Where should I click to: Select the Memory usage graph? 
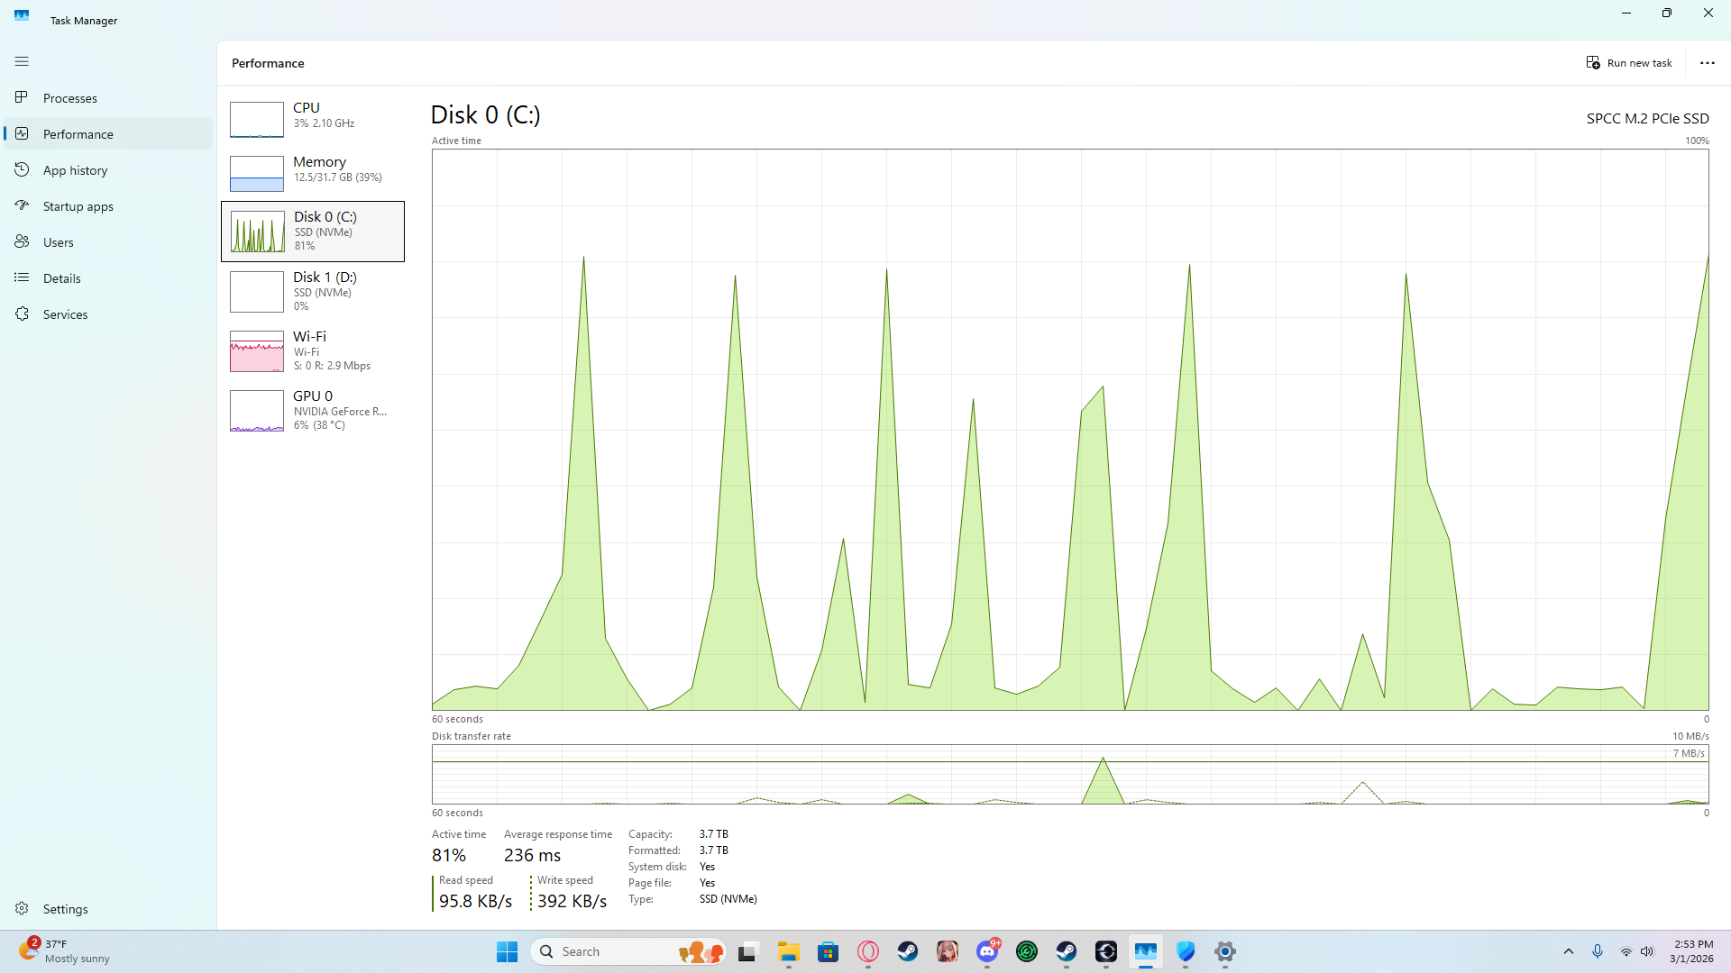(x=257, y=174)
